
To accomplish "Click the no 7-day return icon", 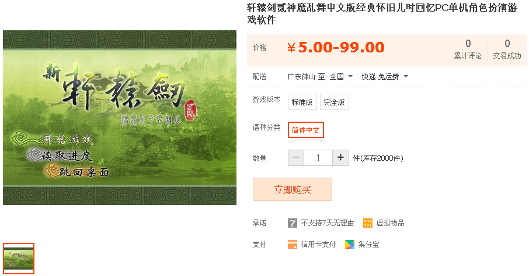I will click(292, 223).
